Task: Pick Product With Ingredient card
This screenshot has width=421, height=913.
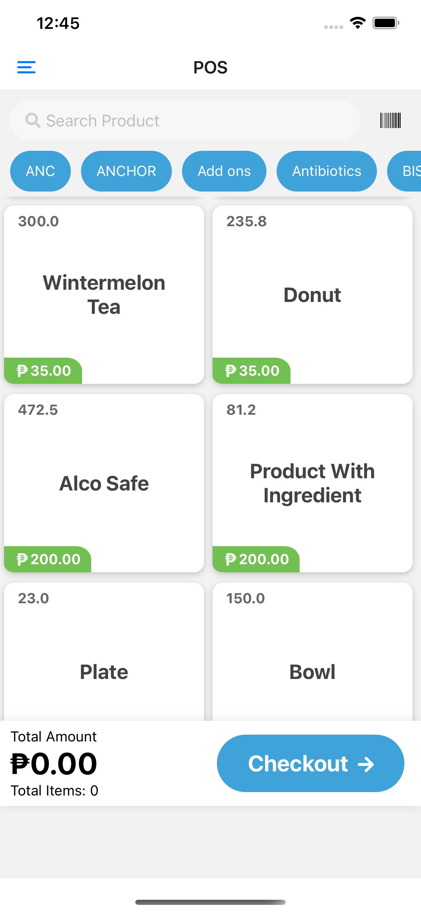Action: (x=313, y=483)
